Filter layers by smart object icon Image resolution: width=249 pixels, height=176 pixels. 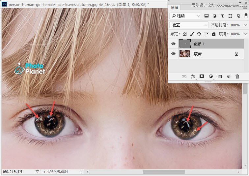click(238, 16)
